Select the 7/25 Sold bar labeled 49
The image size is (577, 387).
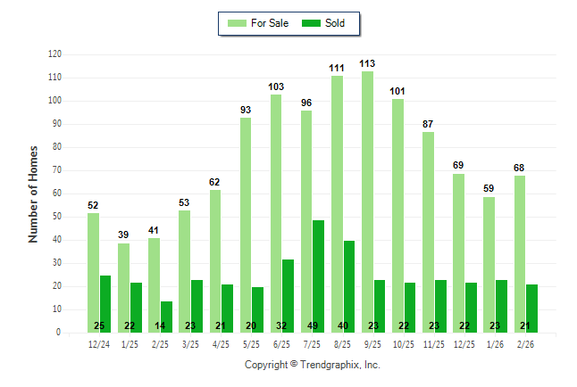319,276
